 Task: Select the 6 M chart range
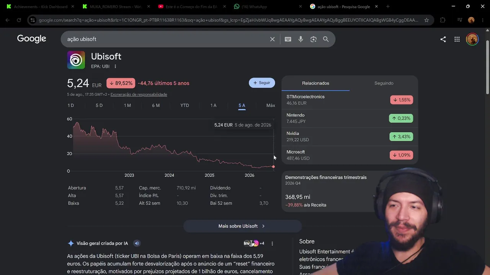pyautogui.click(x=156, y=105)
